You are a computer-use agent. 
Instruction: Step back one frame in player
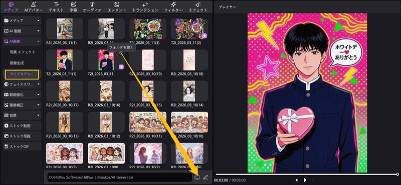(297, 180)
